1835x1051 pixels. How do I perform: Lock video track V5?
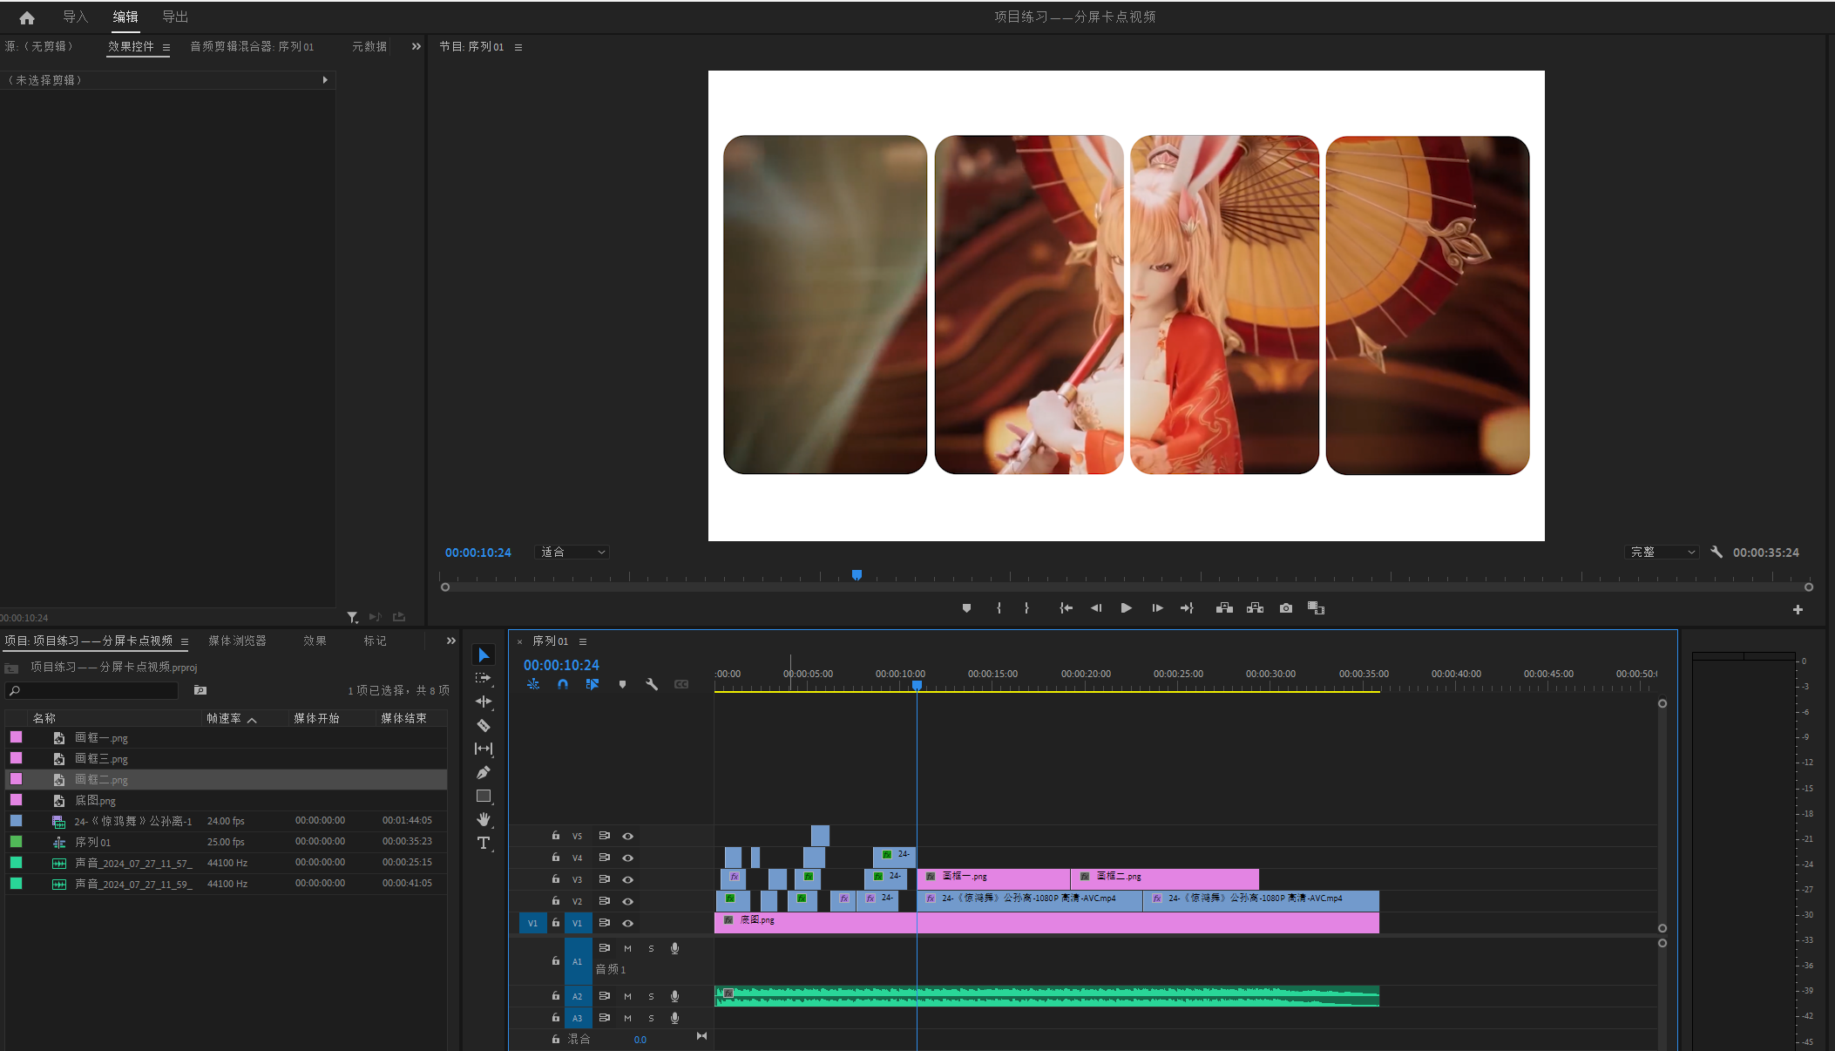(x=556, y=836)
